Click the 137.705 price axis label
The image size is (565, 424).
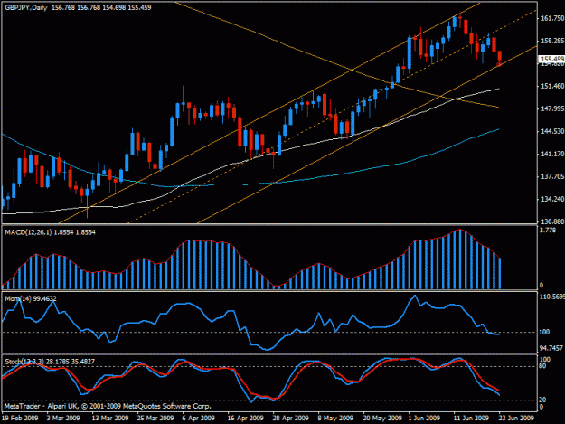(x=552, y=176)
